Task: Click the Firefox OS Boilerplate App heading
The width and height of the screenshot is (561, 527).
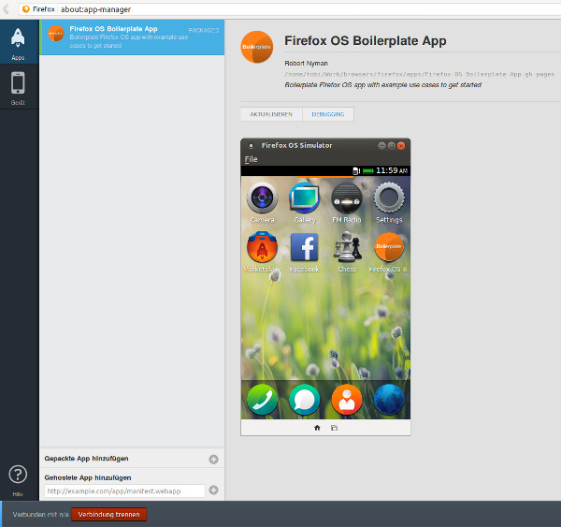Action: 366,41
